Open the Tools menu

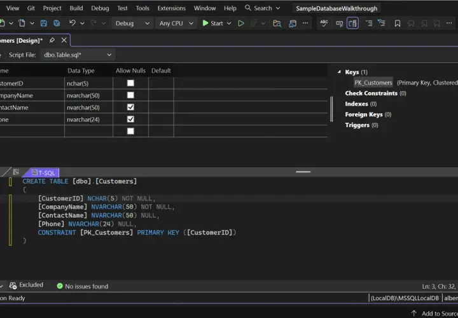[x=142, y=8]
